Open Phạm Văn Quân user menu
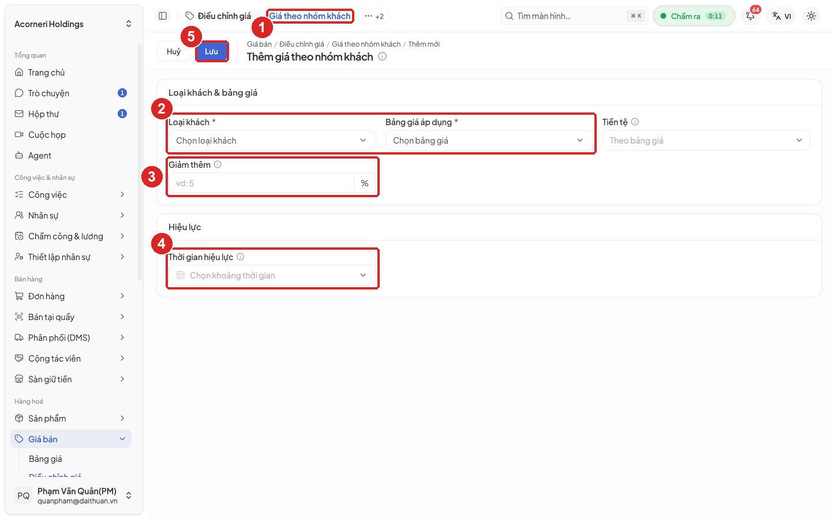 pyautogui.click(x=73, y=496)
